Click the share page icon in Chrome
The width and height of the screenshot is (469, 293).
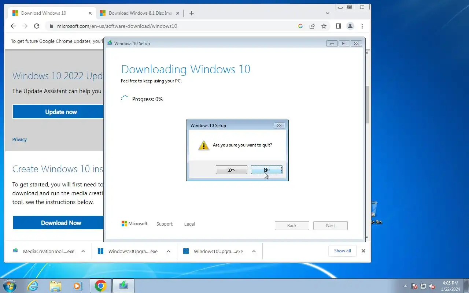(x=312, y=26)
